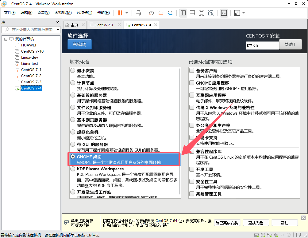Select the 基础设施服务器 radio button
Viewport: 308px width, 238px height.
[x=73, y=95]
